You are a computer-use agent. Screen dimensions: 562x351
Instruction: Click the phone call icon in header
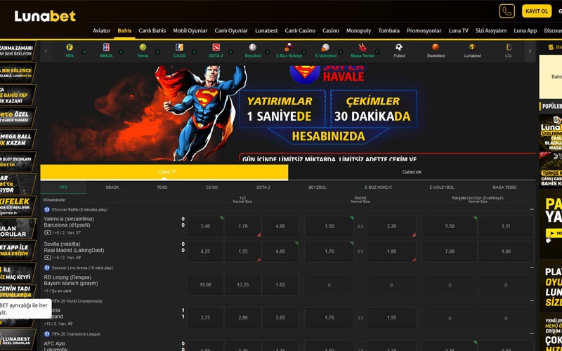tap(507, 11)
